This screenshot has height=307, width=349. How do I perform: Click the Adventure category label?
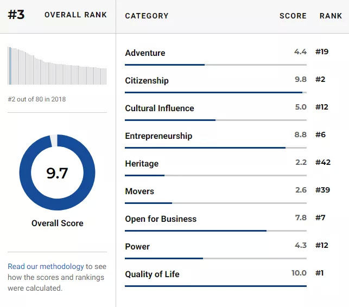click(145, 53)
